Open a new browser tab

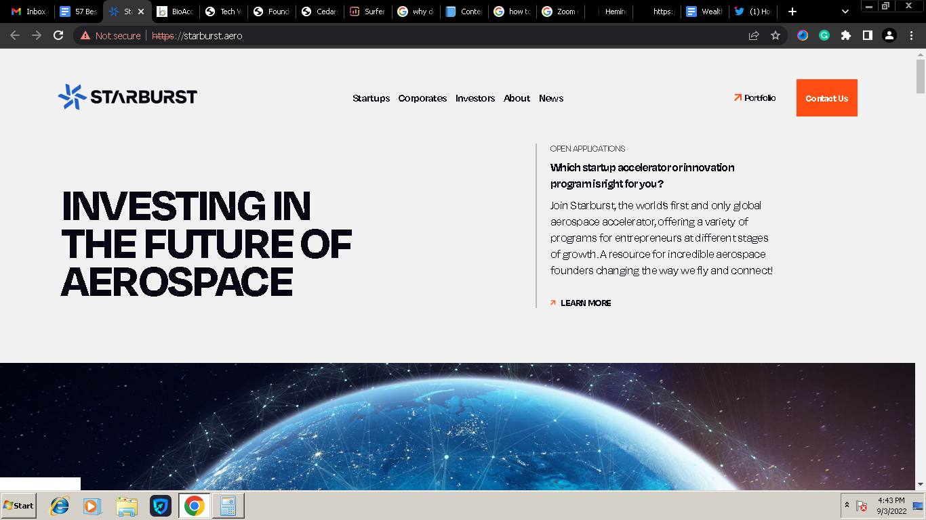[792, 12]
